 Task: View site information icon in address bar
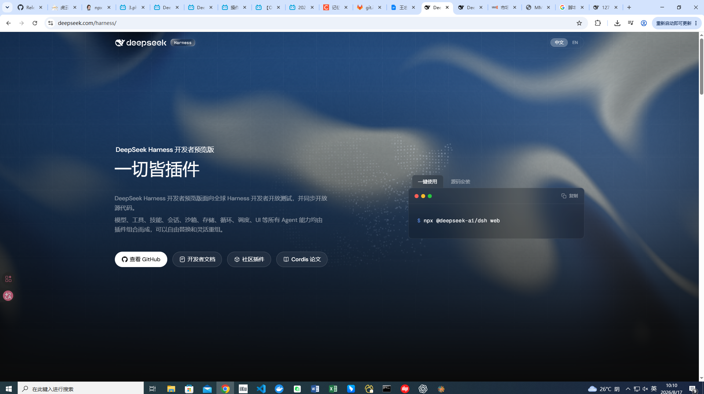pos(51,23)
